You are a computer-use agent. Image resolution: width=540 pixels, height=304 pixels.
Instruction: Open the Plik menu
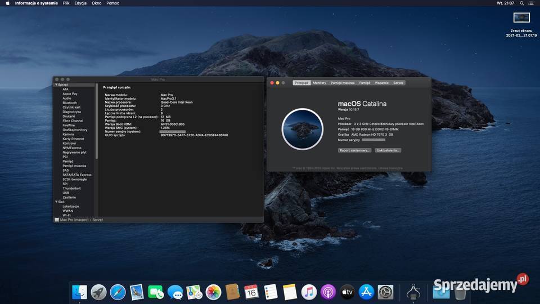(x=66, y=3)
